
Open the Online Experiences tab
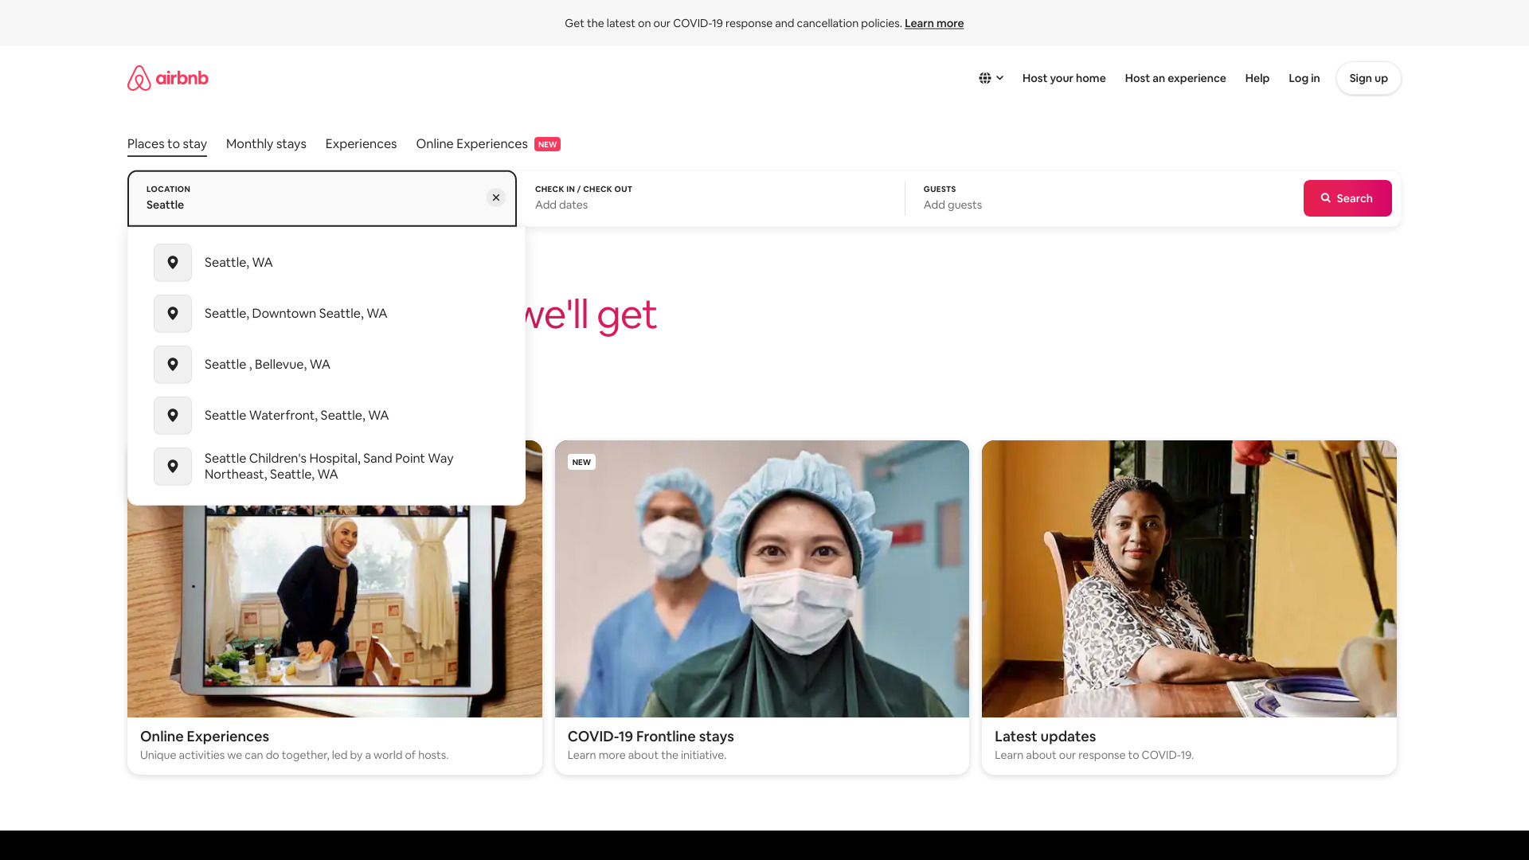(x=471, y=144)
